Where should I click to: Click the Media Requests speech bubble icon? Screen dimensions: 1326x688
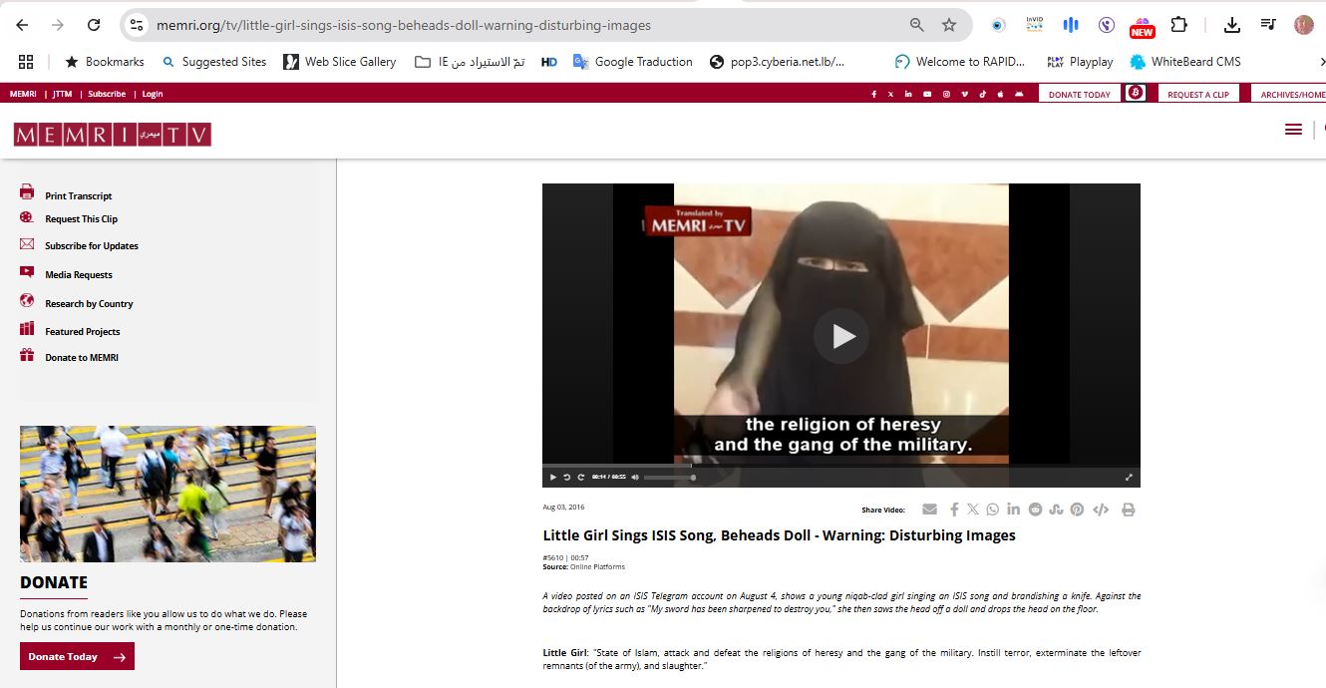28,273
